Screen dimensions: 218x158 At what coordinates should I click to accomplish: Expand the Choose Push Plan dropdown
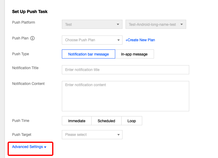point(92,40)
